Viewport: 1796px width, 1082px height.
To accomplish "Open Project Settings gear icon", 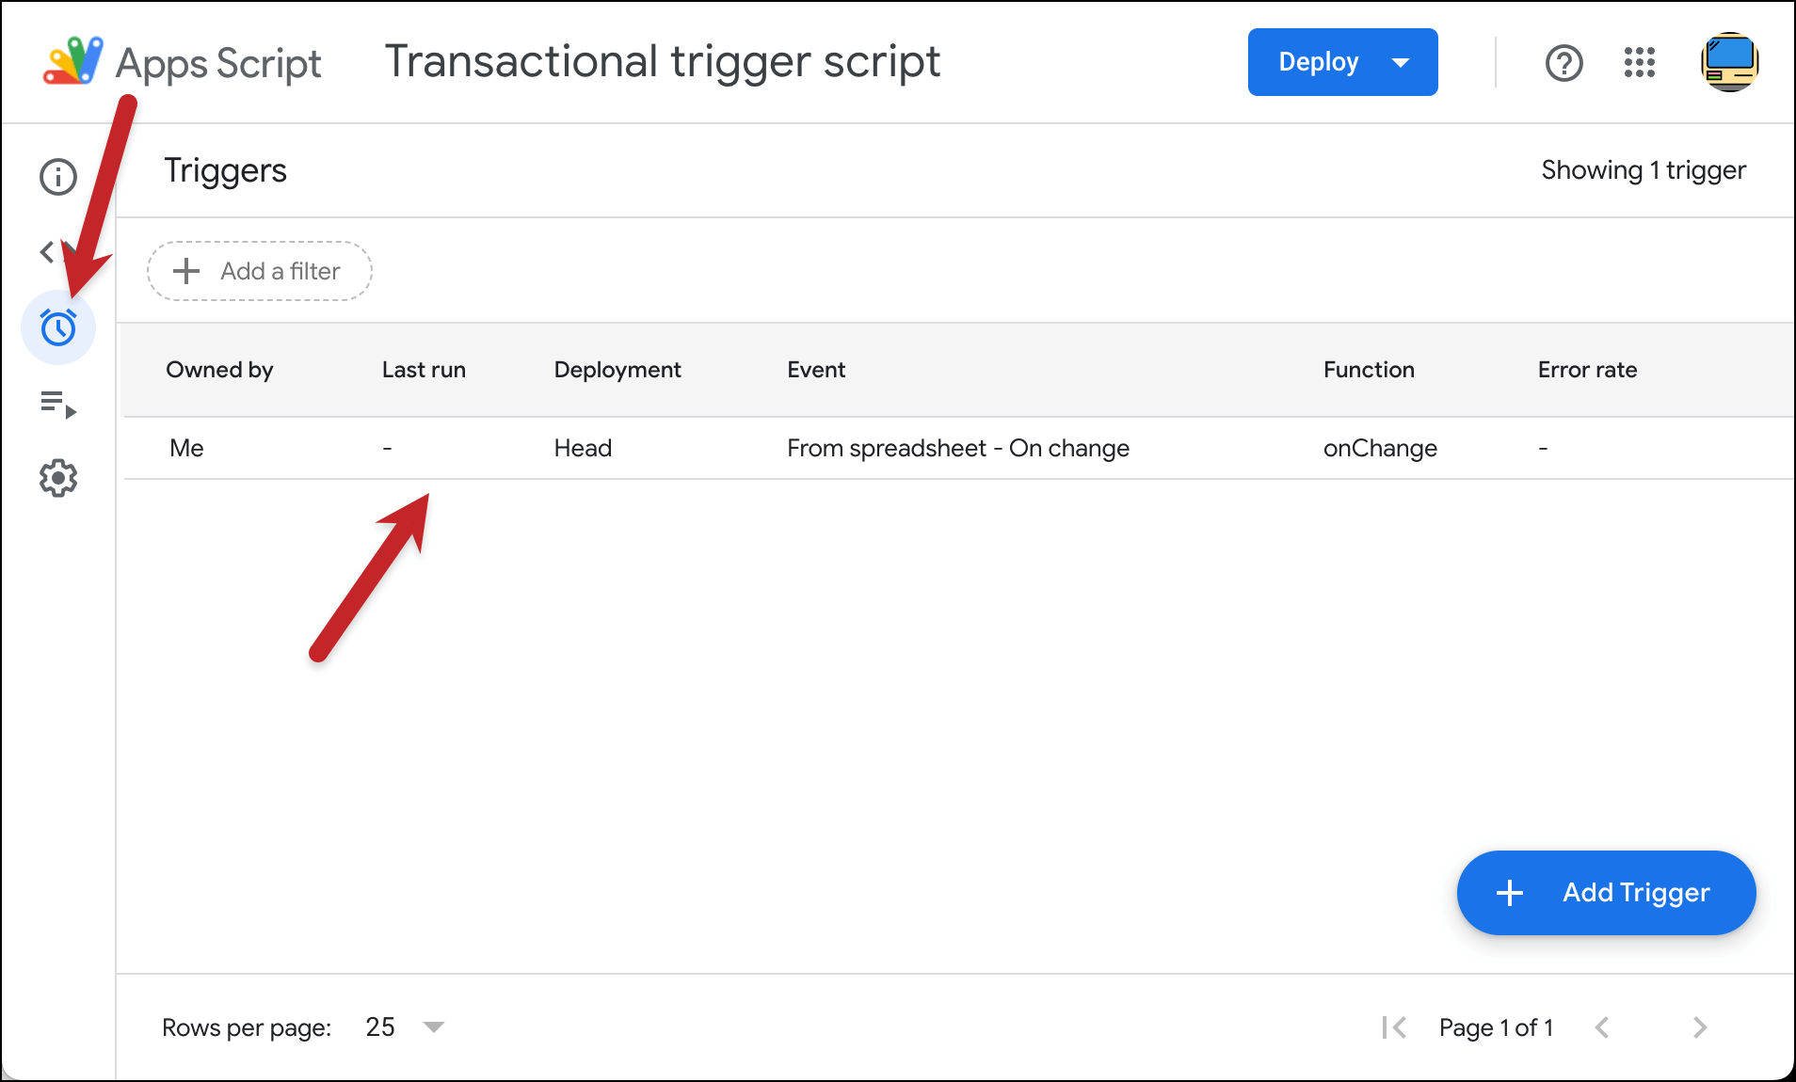I will pyautogui.click(x=58, y=478).
